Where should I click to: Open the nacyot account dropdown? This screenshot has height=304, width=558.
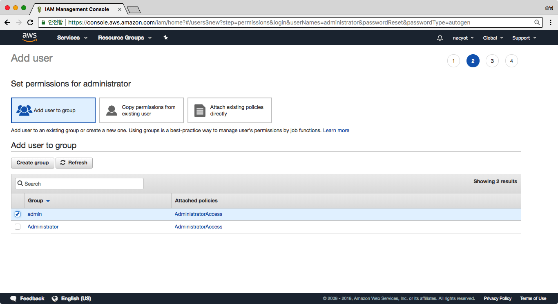tap(463, 38)
